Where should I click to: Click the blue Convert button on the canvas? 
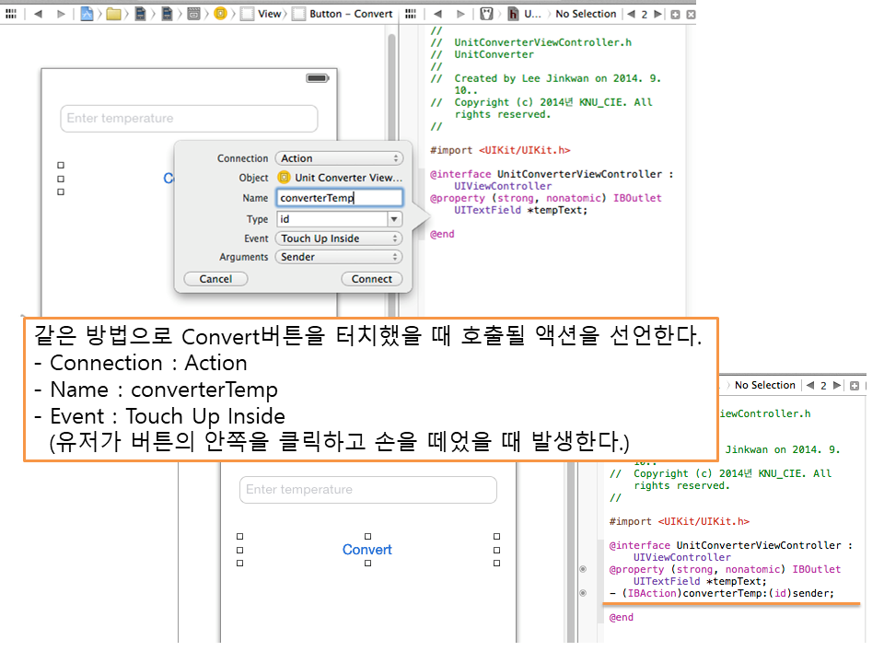coord(366,550)
